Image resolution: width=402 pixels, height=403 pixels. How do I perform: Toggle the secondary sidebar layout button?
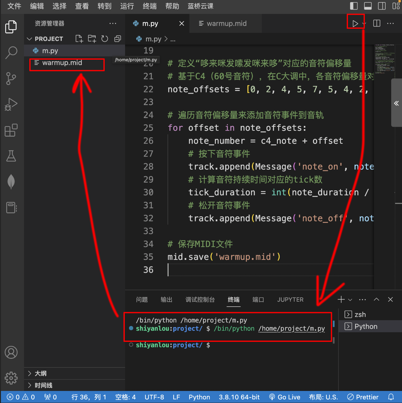(382, 6)
